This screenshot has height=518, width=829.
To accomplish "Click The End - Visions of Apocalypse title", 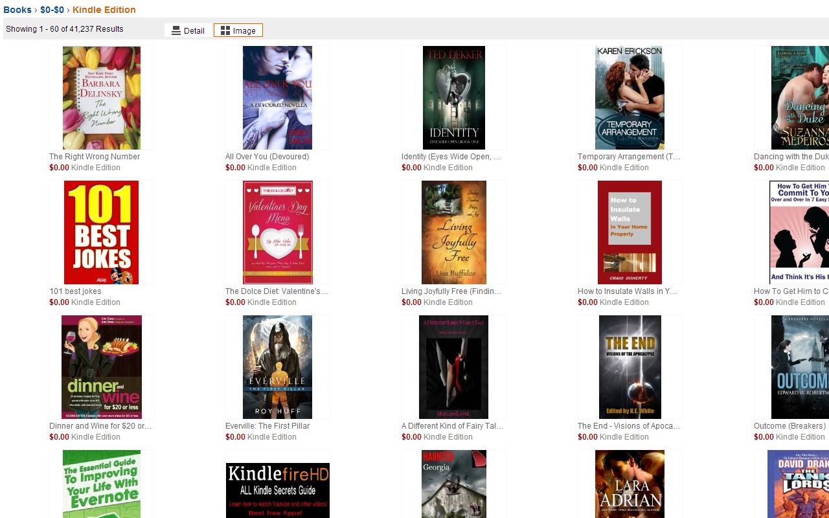I will click(629, 426).
